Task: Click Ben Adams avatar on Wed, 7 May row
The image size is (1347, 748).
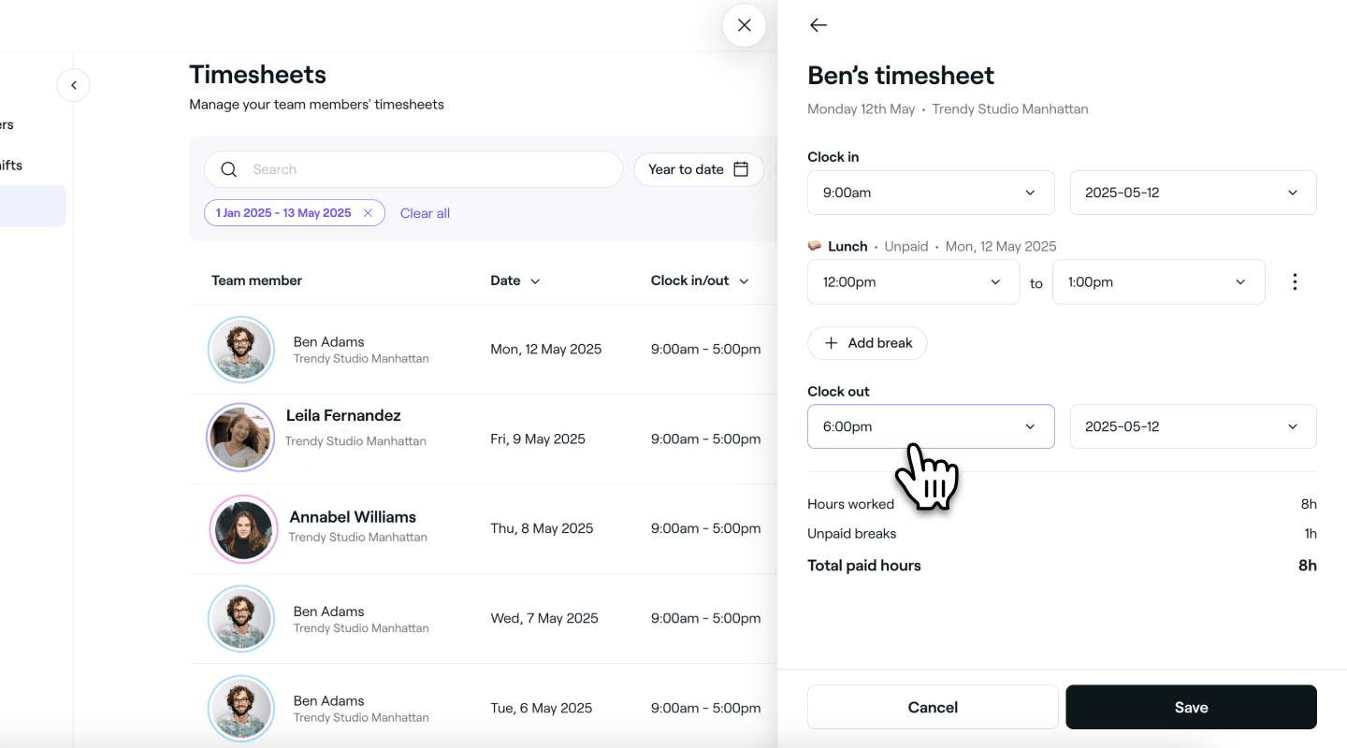Action: pyautogui.click(x=241, y=619)
